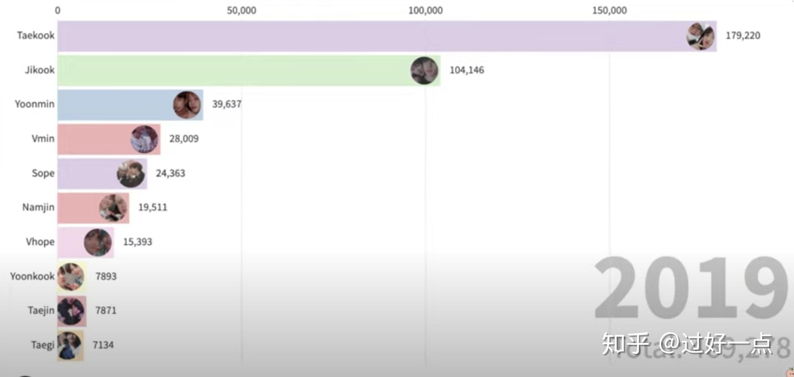Click the Taekook circular avatar image
Image resolution: width=794 pixels, height=377 pixels.
click(700, 36)
